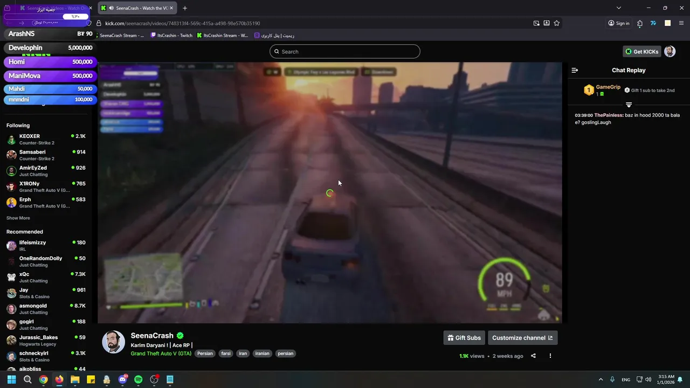690x388 pixels.
Task: Open the three-dot video options menu
Action: coord(550,356)
